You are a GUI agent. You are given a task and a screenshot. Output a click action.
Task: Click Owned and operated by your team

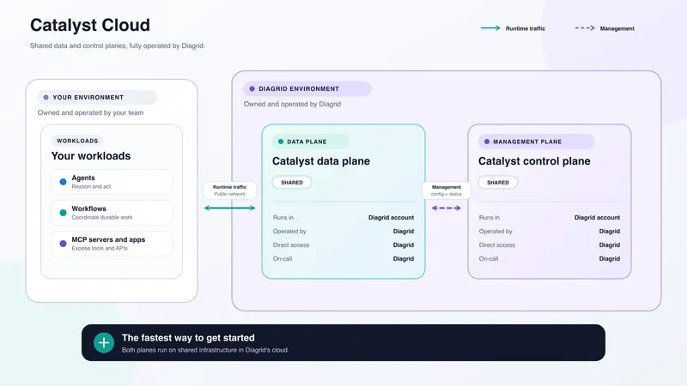point(90,112)
